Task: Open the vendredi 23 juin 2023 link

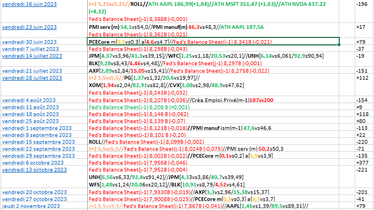Action: point(29,27)
